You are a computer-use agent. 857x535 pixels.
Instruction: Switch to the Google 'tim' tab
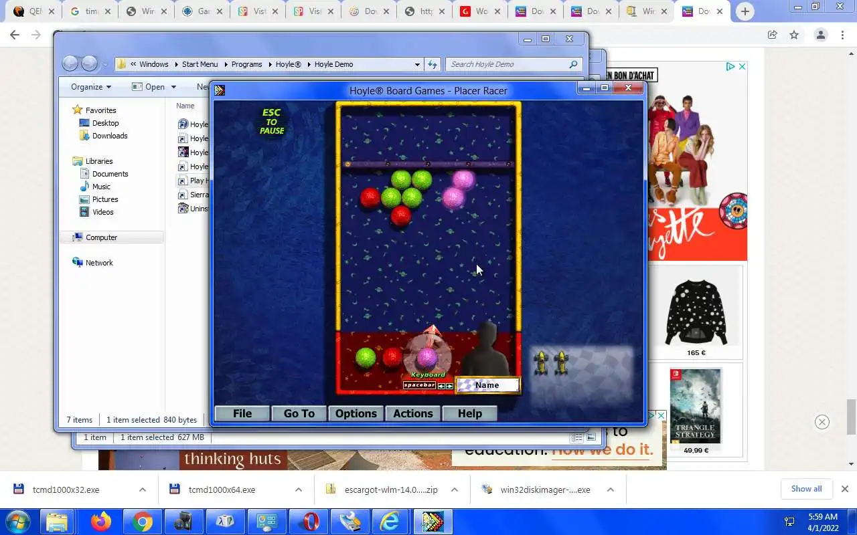click(89, 11)
